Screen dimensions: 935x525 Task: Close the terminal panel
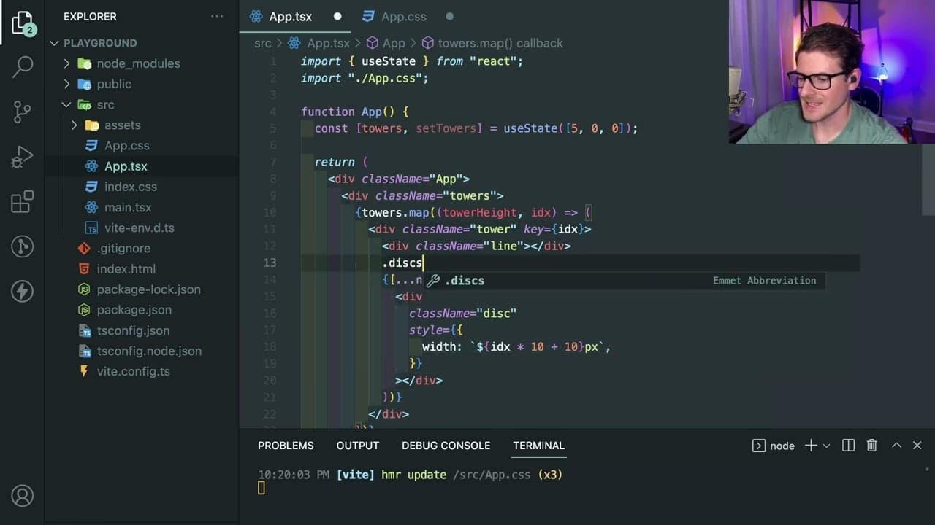click(917, 446)
